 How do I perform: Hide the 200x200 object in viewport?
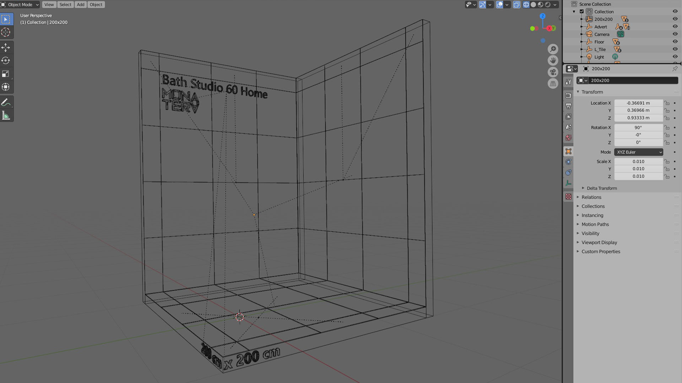click(x=675, y=19)
